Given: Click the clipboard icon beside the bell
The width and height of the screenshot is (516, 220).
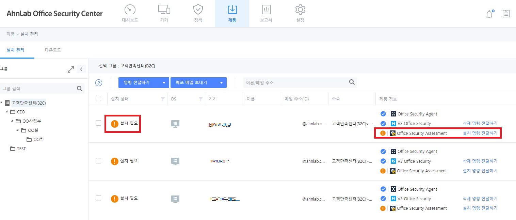Looking at the screenshot, I should 506,14.
